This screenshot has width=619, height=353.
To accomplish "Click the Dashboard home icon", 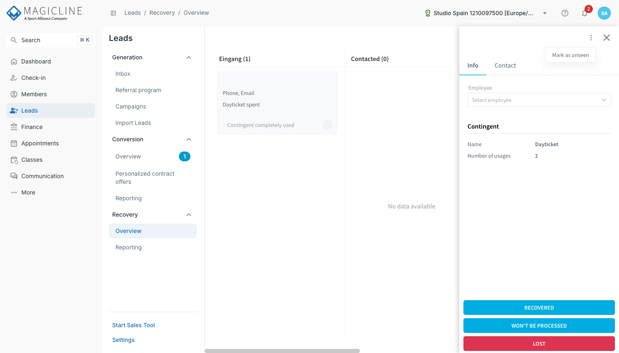I will click(14, 61).
